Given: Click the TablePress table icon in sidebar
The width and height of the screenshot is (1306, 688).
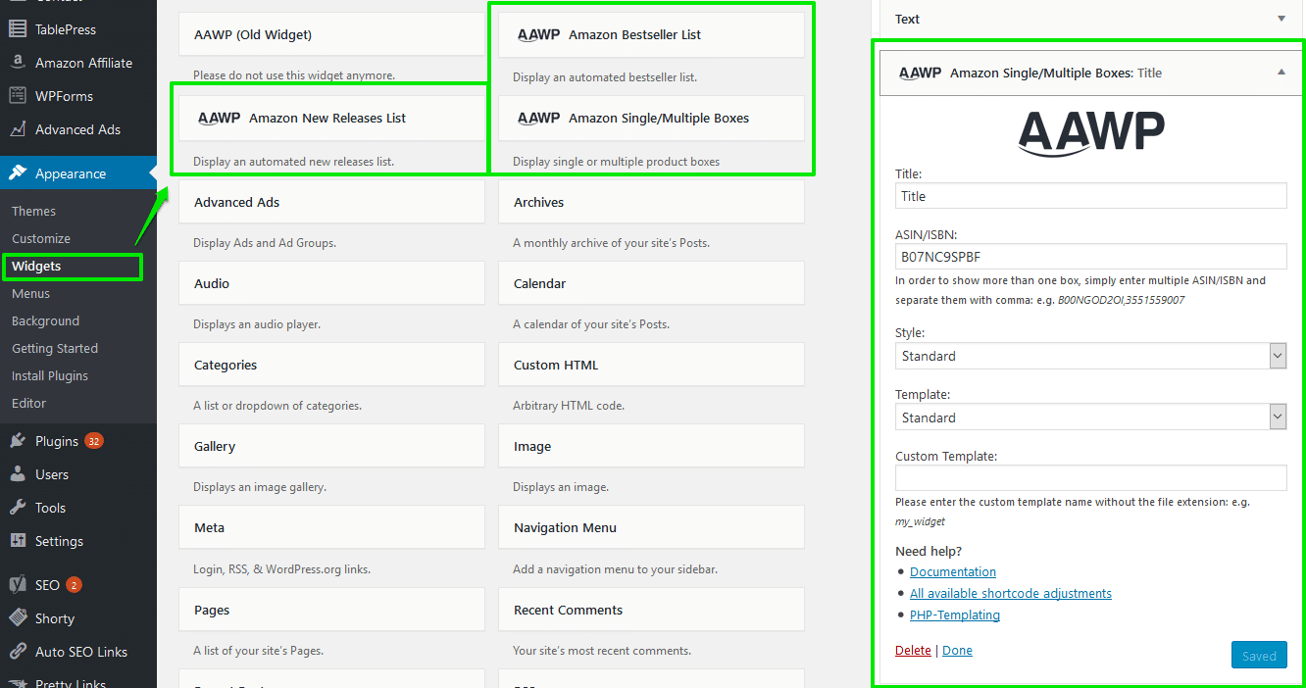Looking at the screenshot, I should click(x=18, y=29).
